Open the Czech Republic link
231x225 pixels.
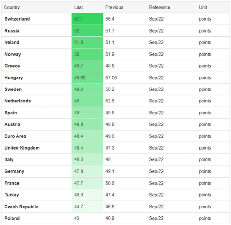point(21,207)
